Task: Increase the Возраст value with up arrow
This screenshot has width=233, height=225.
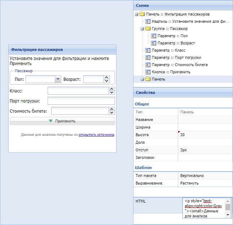Action: [106, 77]
